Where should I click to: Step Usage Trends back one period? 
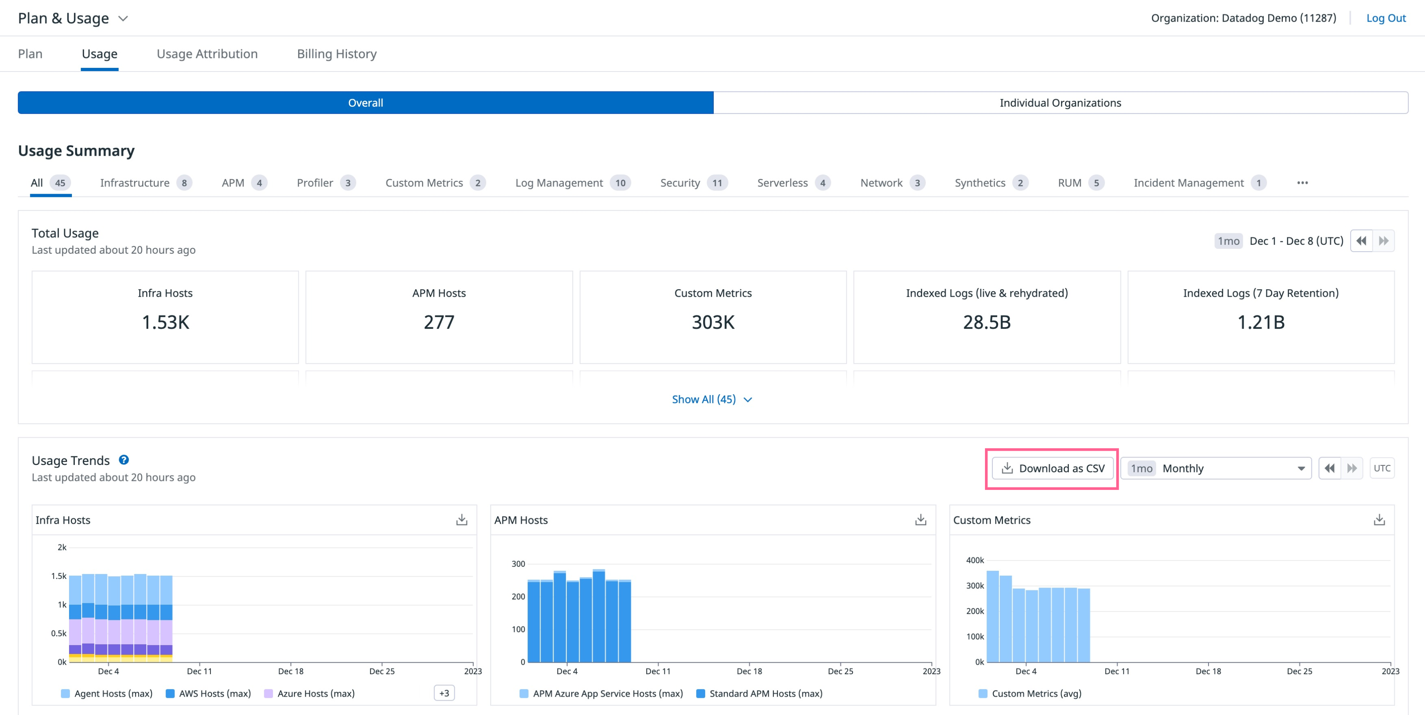click(1329, 468)
